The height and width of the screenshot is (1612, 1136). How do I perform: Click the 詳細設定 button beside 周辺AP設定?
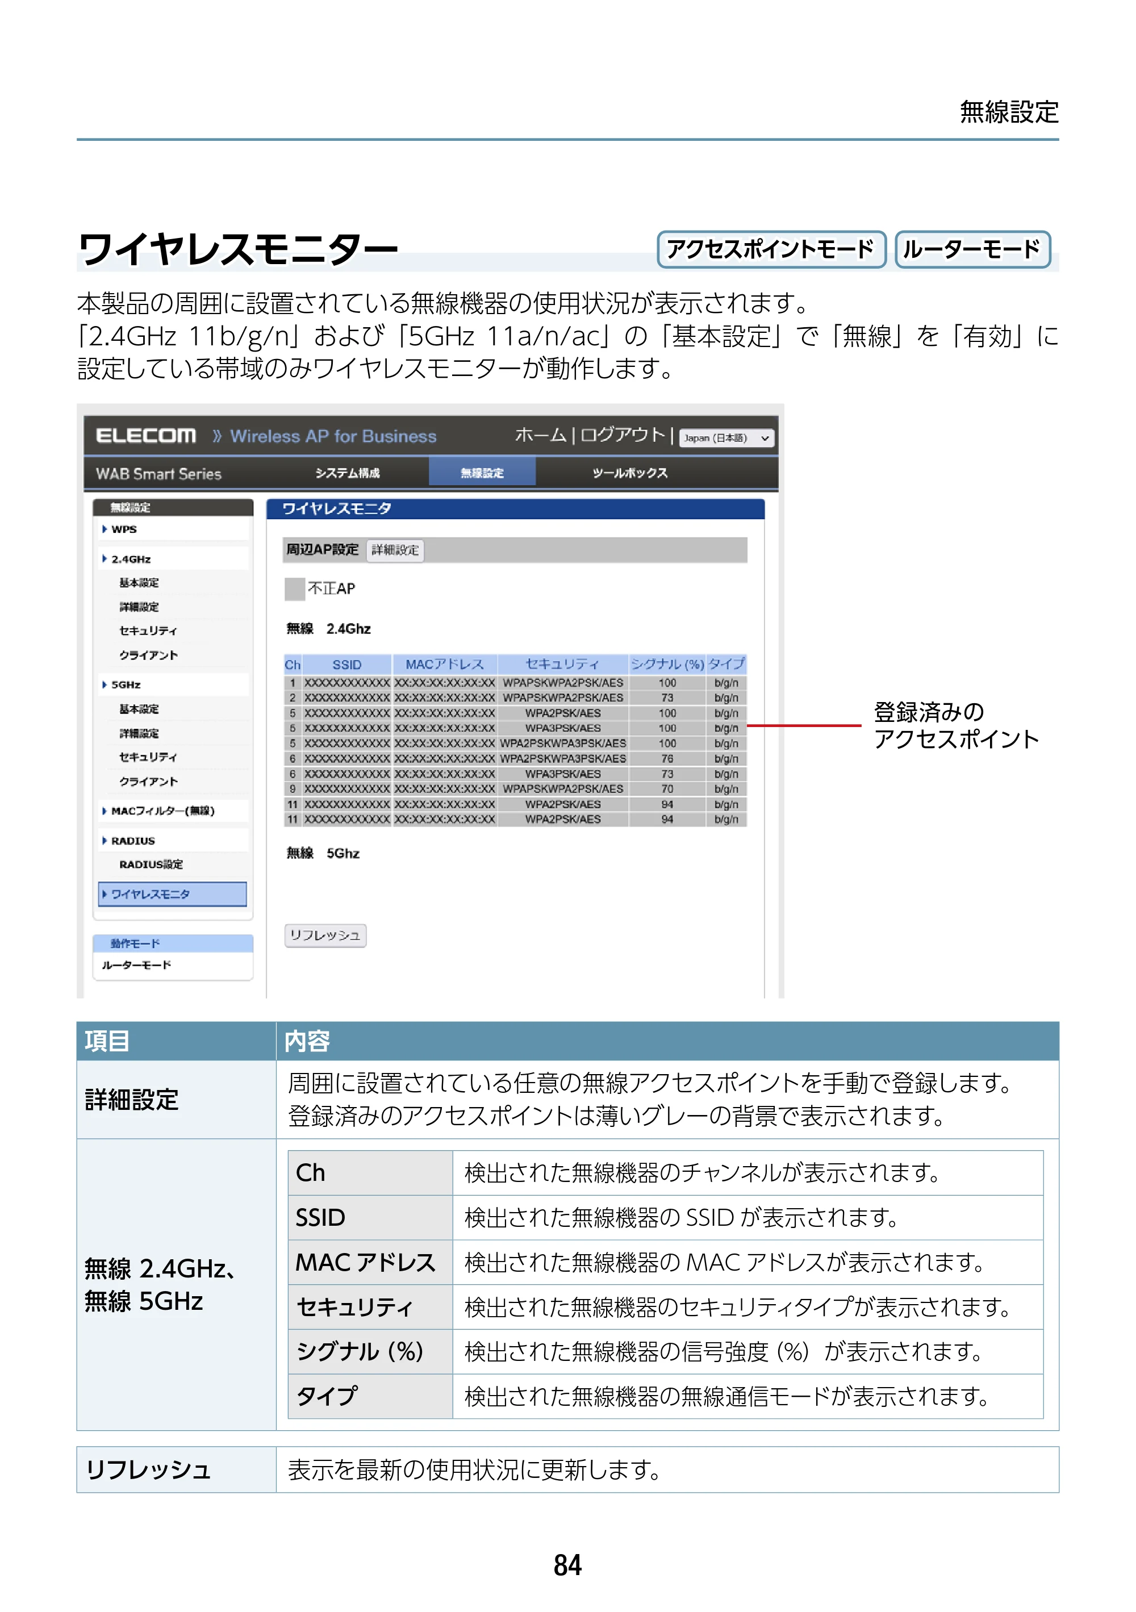395,550
